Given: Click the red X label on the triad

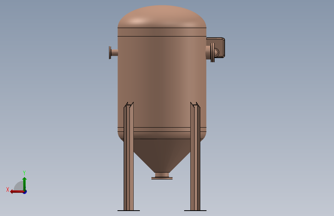Looking at the screenshot, I should (8, 189).
